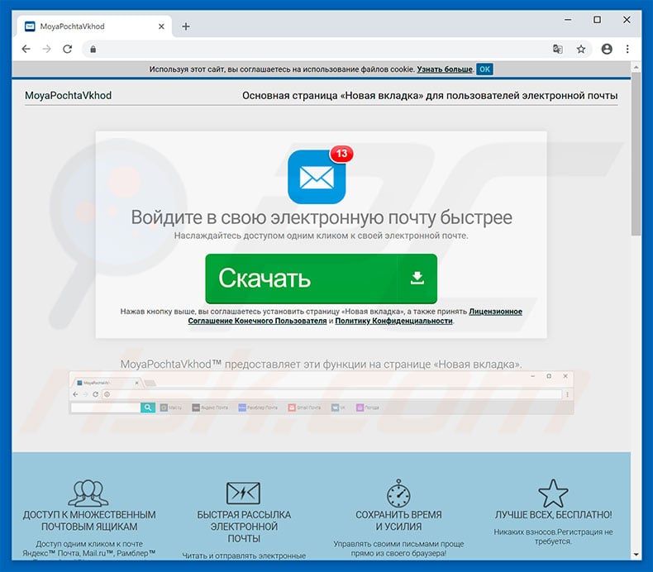Click the green 'Скачать' download button
This screenshot has width=653, height=572.
(321, 279)
